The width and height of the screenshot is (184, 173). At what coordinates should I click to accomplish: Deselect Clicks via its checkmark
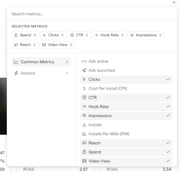[168, 79]
